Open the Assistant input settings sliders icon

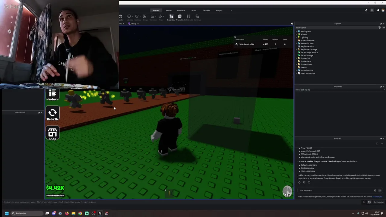(375, 190)
